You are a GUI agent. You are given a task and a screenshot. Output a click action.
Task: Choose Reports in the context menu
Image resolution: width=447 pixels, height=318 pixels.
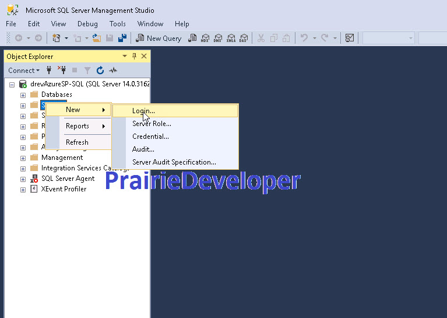click(x=79, y=126)
